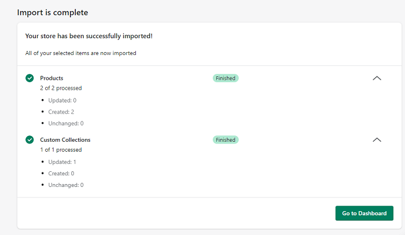The height and width of the screenshot is (235, 405).
Task: Click 'Created: 2' under Products
Action: click(x=61, y=112)
